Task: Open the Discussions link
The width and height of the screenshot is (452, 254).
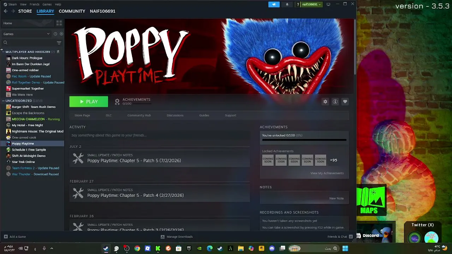Action: pos(175,115)
